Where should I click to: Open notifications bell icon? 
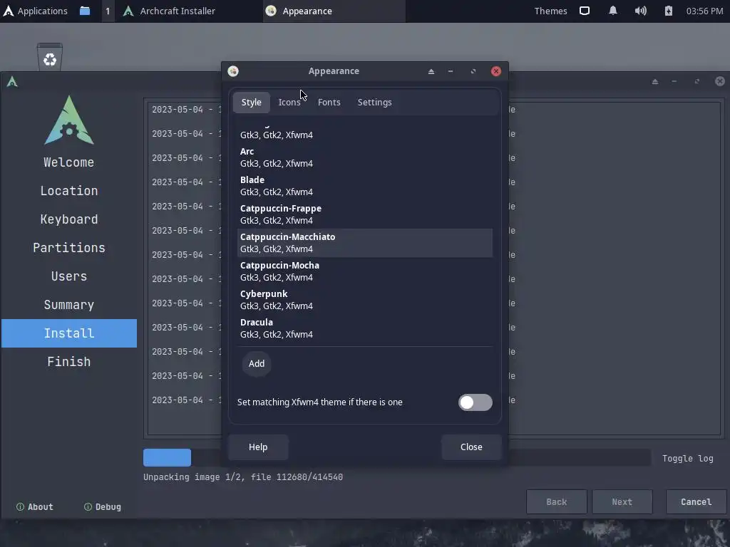click(613, 11)
